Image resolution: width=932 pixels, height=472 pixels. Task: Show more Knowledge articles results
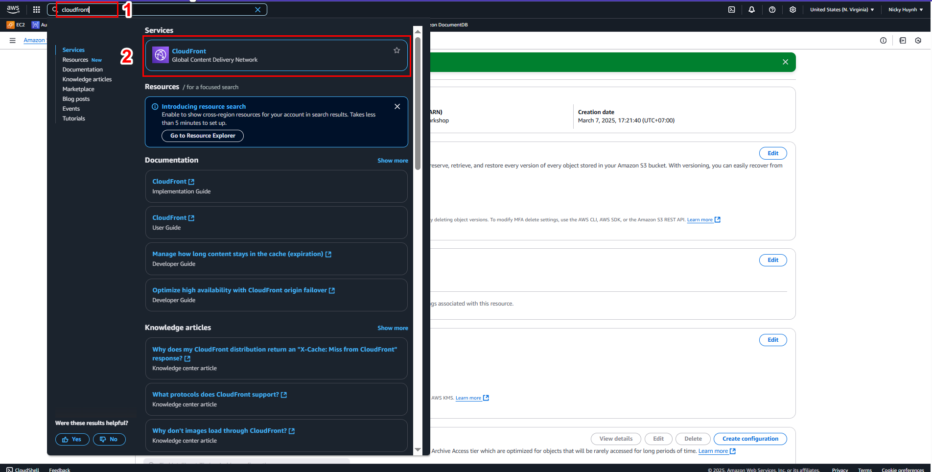(393, 328)
